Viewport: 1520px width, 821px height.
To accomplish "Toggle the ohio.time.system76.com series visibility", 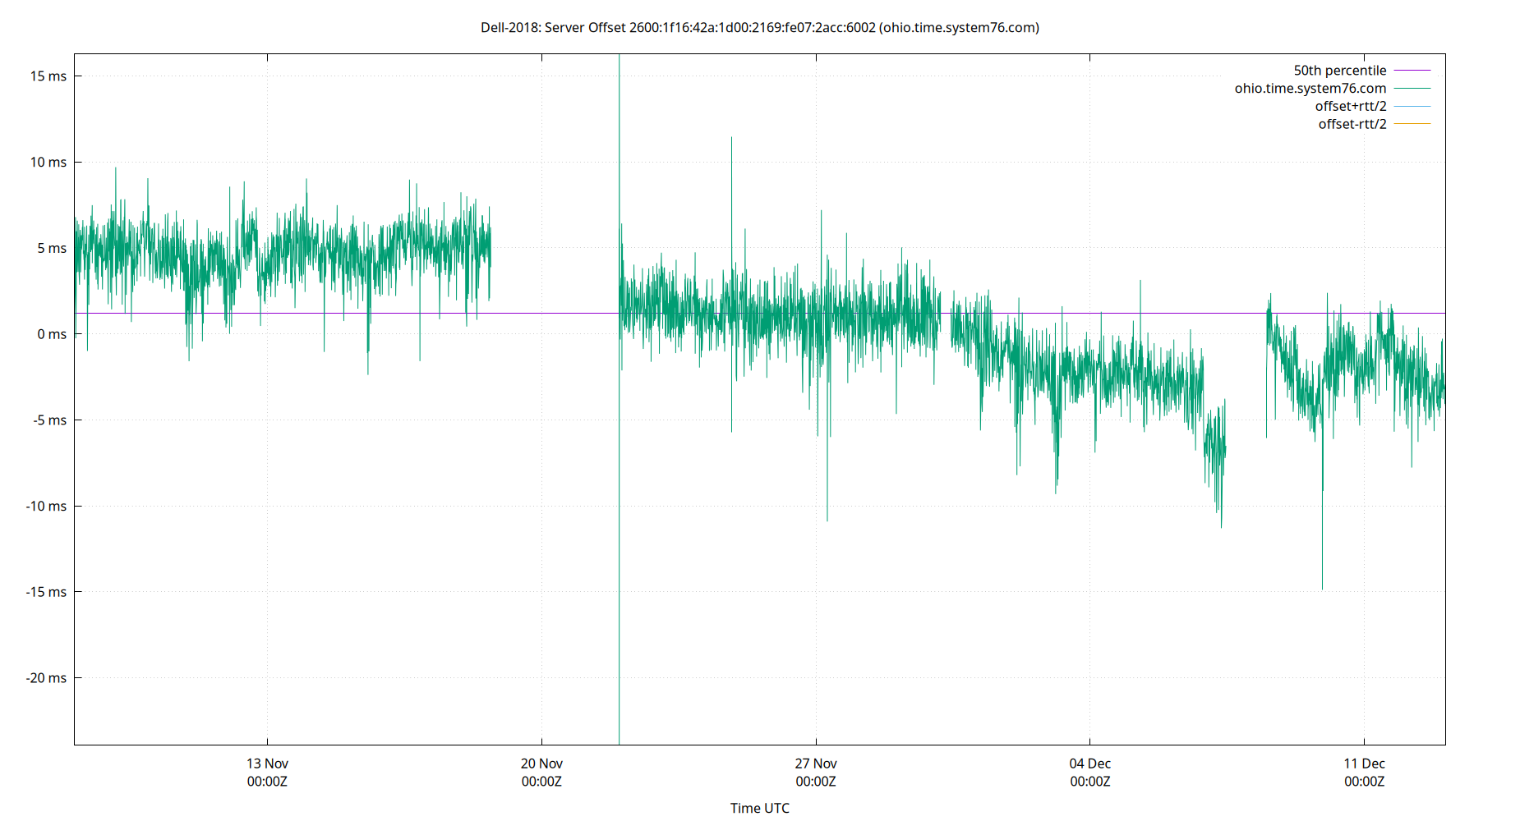I will pyautogui.click(x=1310, y=88).
